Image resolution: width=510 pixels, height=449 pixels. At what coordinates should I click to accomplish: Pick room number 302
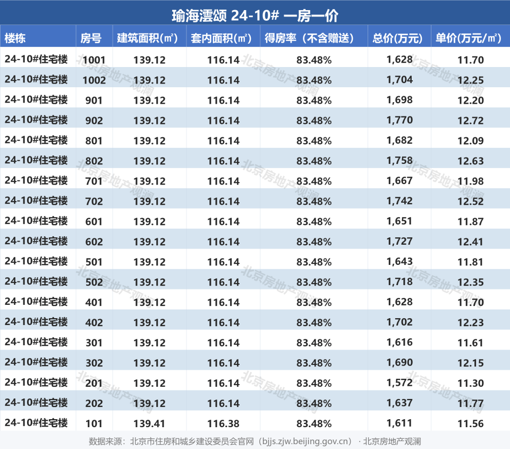coord(94,363)
